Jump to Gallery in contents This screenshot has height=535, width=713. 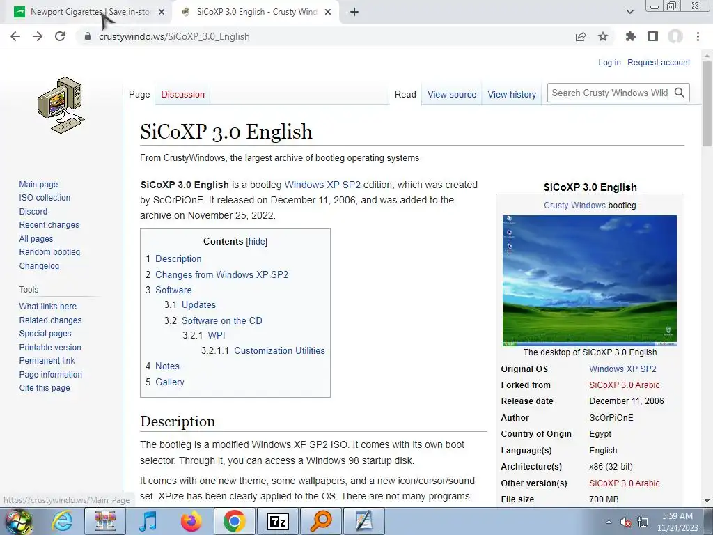tap(170, 382)
